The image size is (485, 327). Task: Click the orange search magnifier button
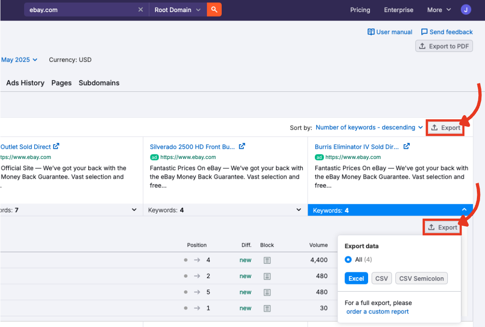point(214,9)
